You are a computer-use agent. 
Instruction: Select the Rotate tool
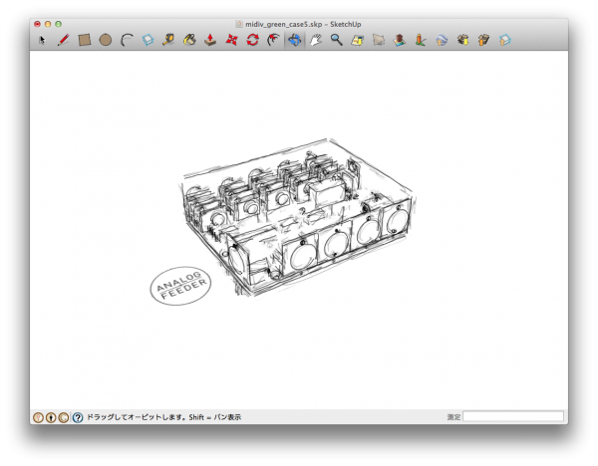click(x=252, y=41)
